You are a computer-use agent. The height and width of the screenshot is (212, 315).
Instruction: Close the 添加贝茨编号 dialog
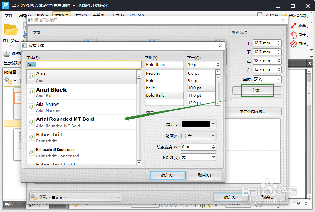(283, 20)
